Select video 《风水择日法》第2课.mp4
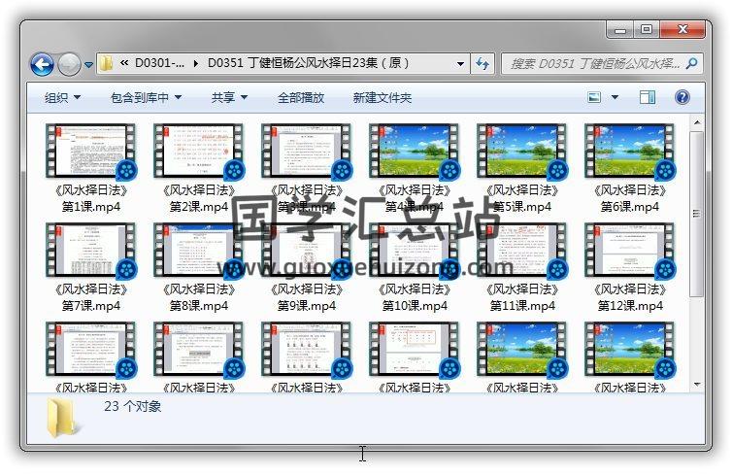732x475 pixels. tap(199, 169)
